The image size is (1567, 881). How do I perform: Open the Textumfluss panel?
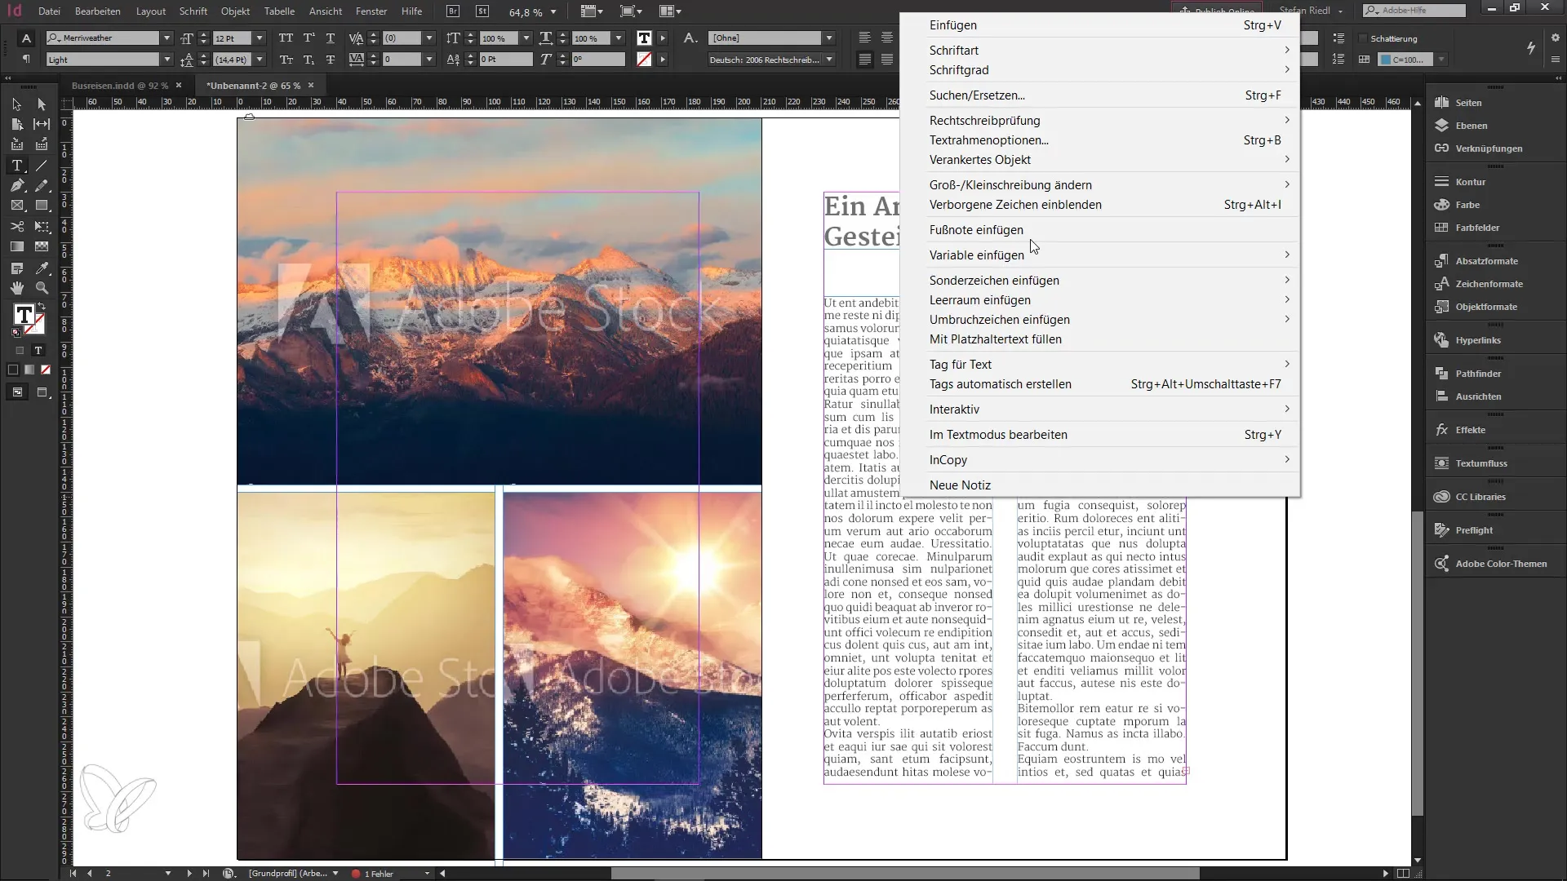pos(1481,463)
